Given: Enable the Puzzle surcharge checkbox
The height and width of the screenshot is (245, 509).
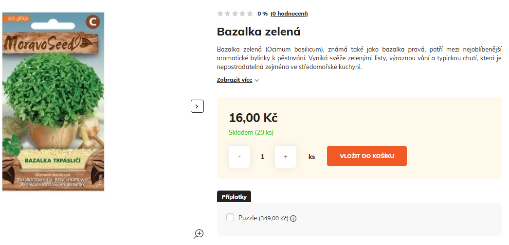Looking at the screenshot, I should pos(230,217).
